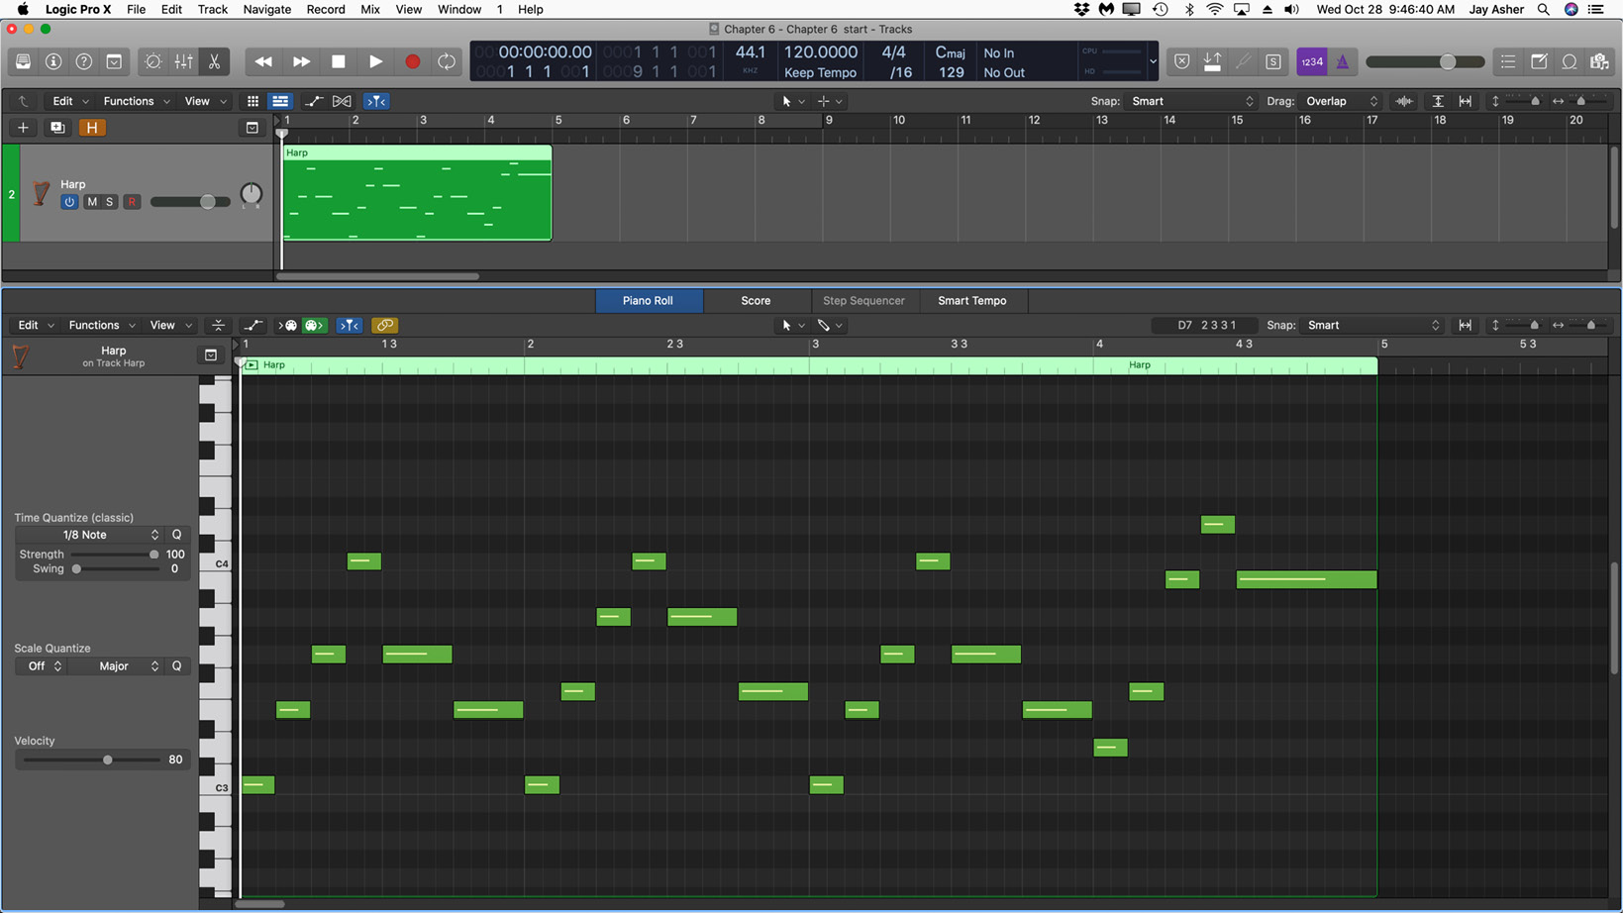This screenshot has width=1623, height=913.
Task: Open Tracks area View menu
Action: point(205,101)
